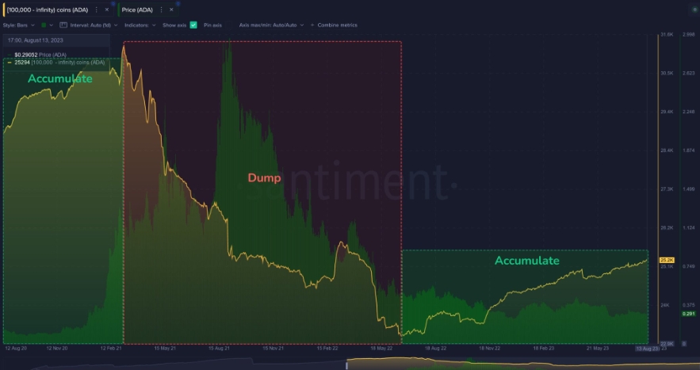Pick the green metric color swatch
700x370 pixels.
(x=44, y=25)
